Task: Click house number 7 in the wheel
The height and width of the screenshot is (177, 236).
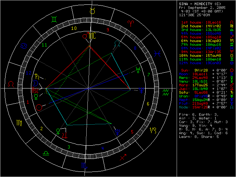Action: point(149,74)
